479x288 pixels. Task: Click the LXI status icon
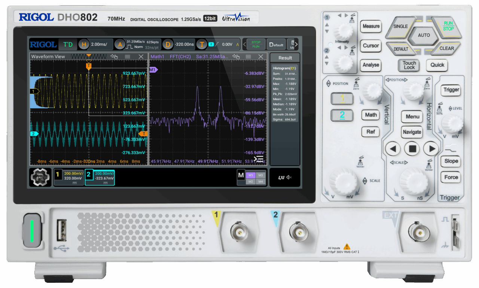[x=281, y=177]
